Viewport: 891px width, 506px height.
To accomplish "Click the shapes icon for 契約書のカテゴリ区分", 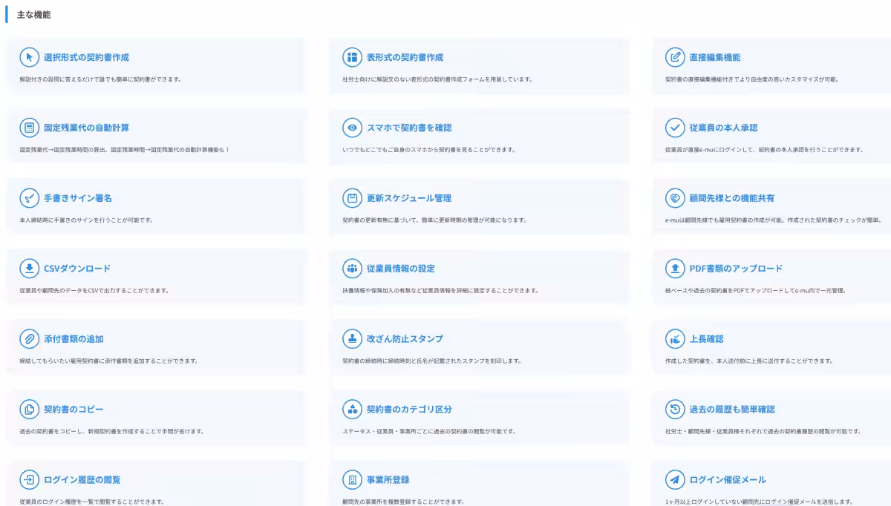I will pos(352,410).
